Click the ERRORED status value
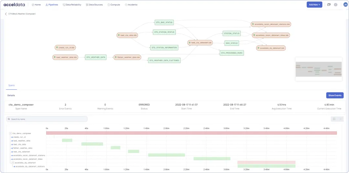The image size is (349, 173). (x=144, y=105)
